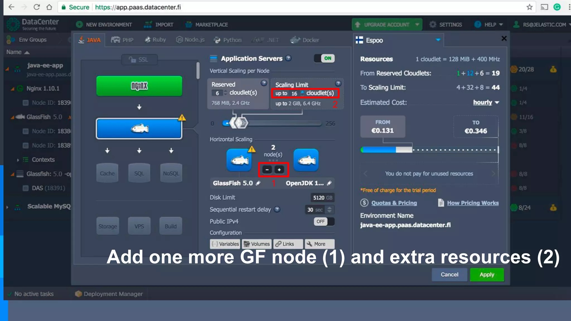Open the RS@JELASTIC.COM account menu
Image resolution: width=571 pixels, height=321 pixels.
click(x=541, y=25)
